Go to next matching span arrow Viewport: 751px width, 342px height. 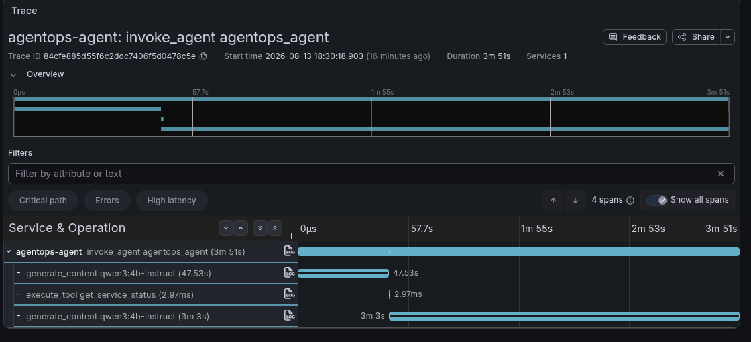pyautogui.click(x=575, y=201)
